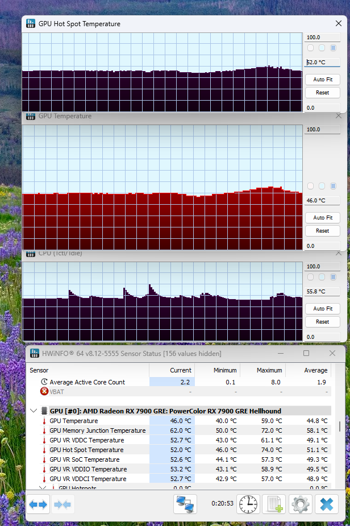Image resolution: width=350 pixels, height=526 pixels.
Task: Click the clock reset timer icon
Action: click(248, 504)
